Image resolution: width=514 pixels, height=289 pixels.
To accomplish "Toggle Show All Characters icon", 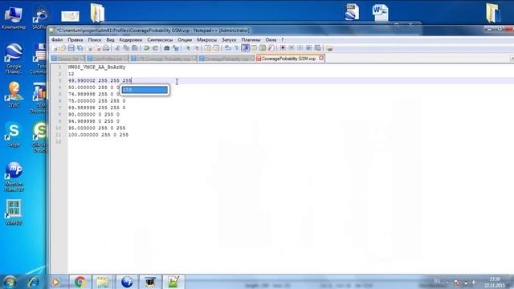I will tap(236, 48).
